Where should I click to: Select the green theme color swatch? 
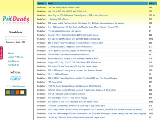point(8,92)
